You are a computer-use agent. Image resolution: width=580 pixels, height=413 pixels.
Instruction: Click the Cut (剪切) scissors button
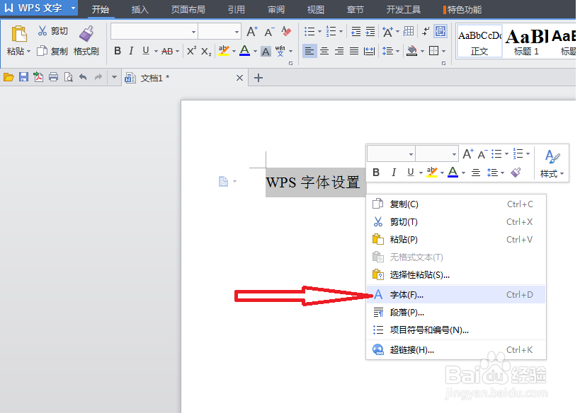(52, 31)
